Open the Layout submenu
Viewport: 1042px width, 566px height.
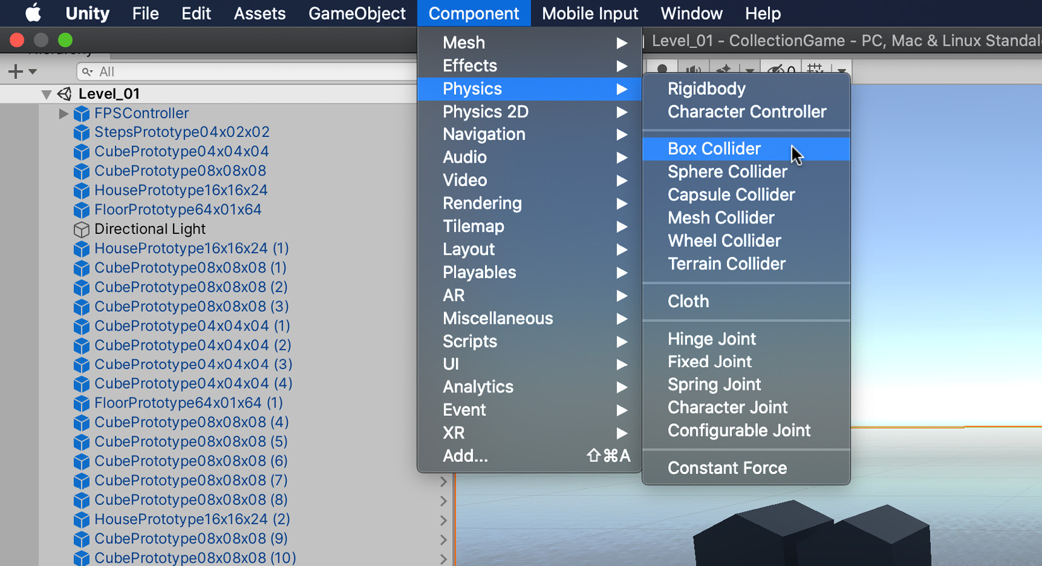click(529, 250)
